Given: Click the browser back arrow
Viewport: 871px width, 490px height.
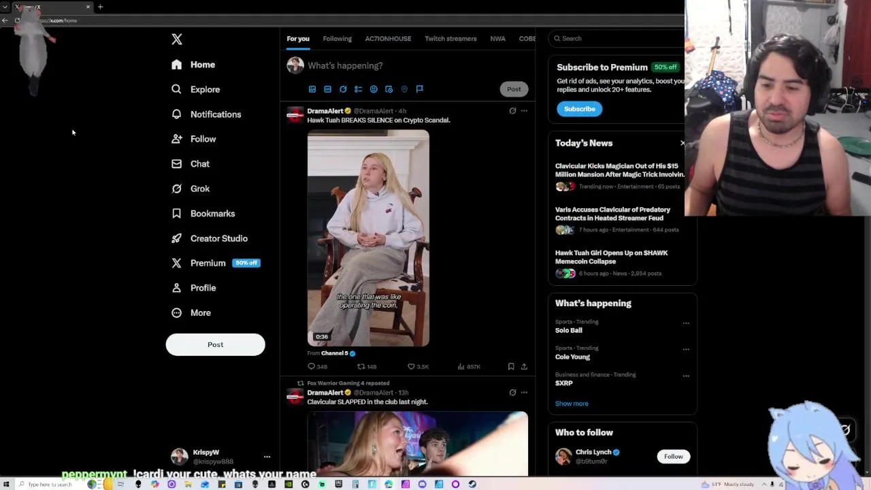Looking at the screenshot, I should click(x=5, y=20).
